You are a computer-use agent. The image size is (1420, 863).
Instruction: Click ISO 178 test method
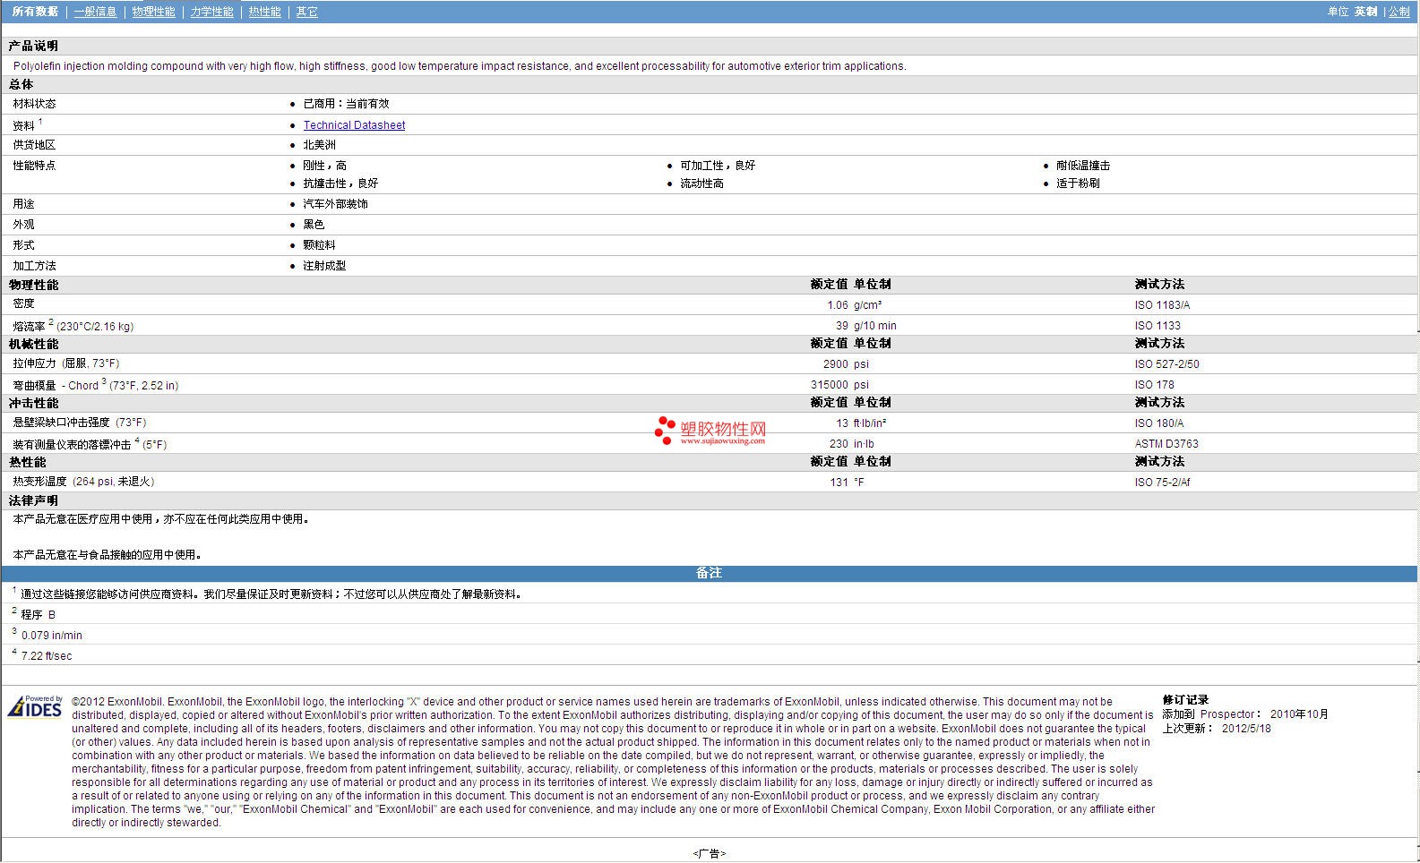coord(1154,385)
